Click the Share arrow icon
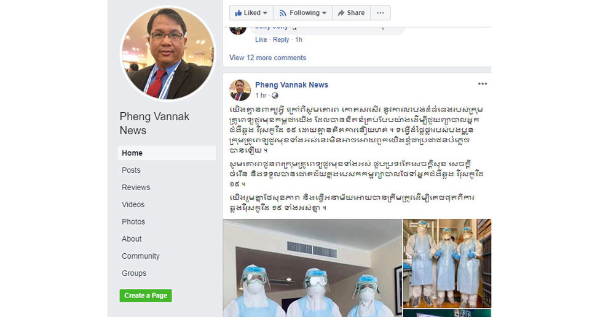Screen dimensions: 611x317 [x=341, y=13]
